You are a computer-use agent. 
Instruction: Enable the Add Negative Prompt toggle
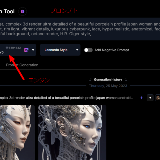88,50
